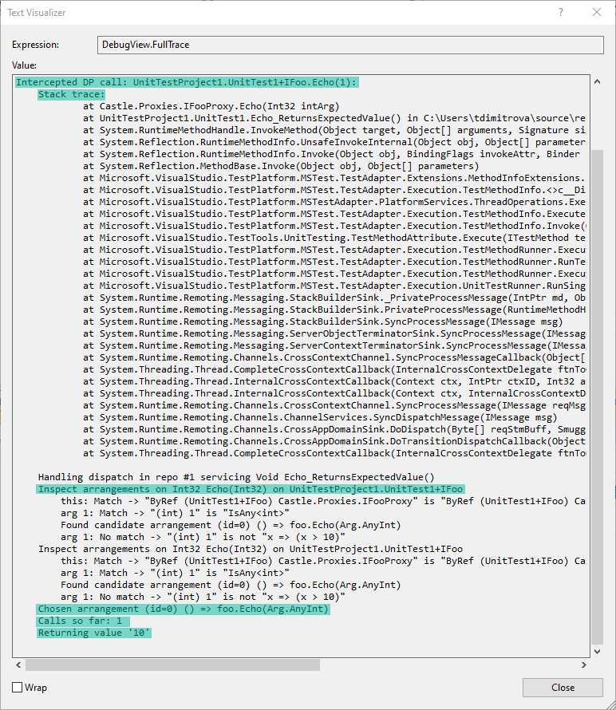
Task: Click the 'Value:' label
Action: pos(25,65)
